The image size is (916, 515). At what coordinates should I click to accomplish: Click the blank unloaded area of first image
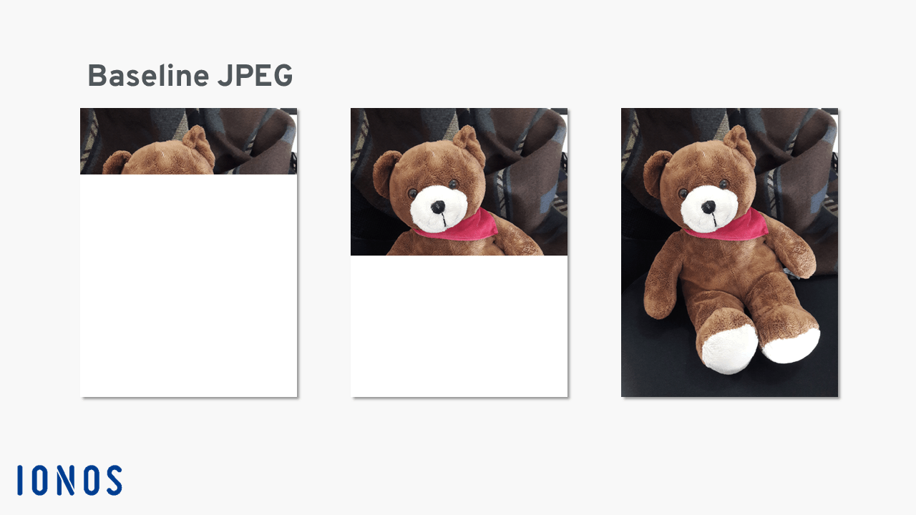(x=188, y=285)
